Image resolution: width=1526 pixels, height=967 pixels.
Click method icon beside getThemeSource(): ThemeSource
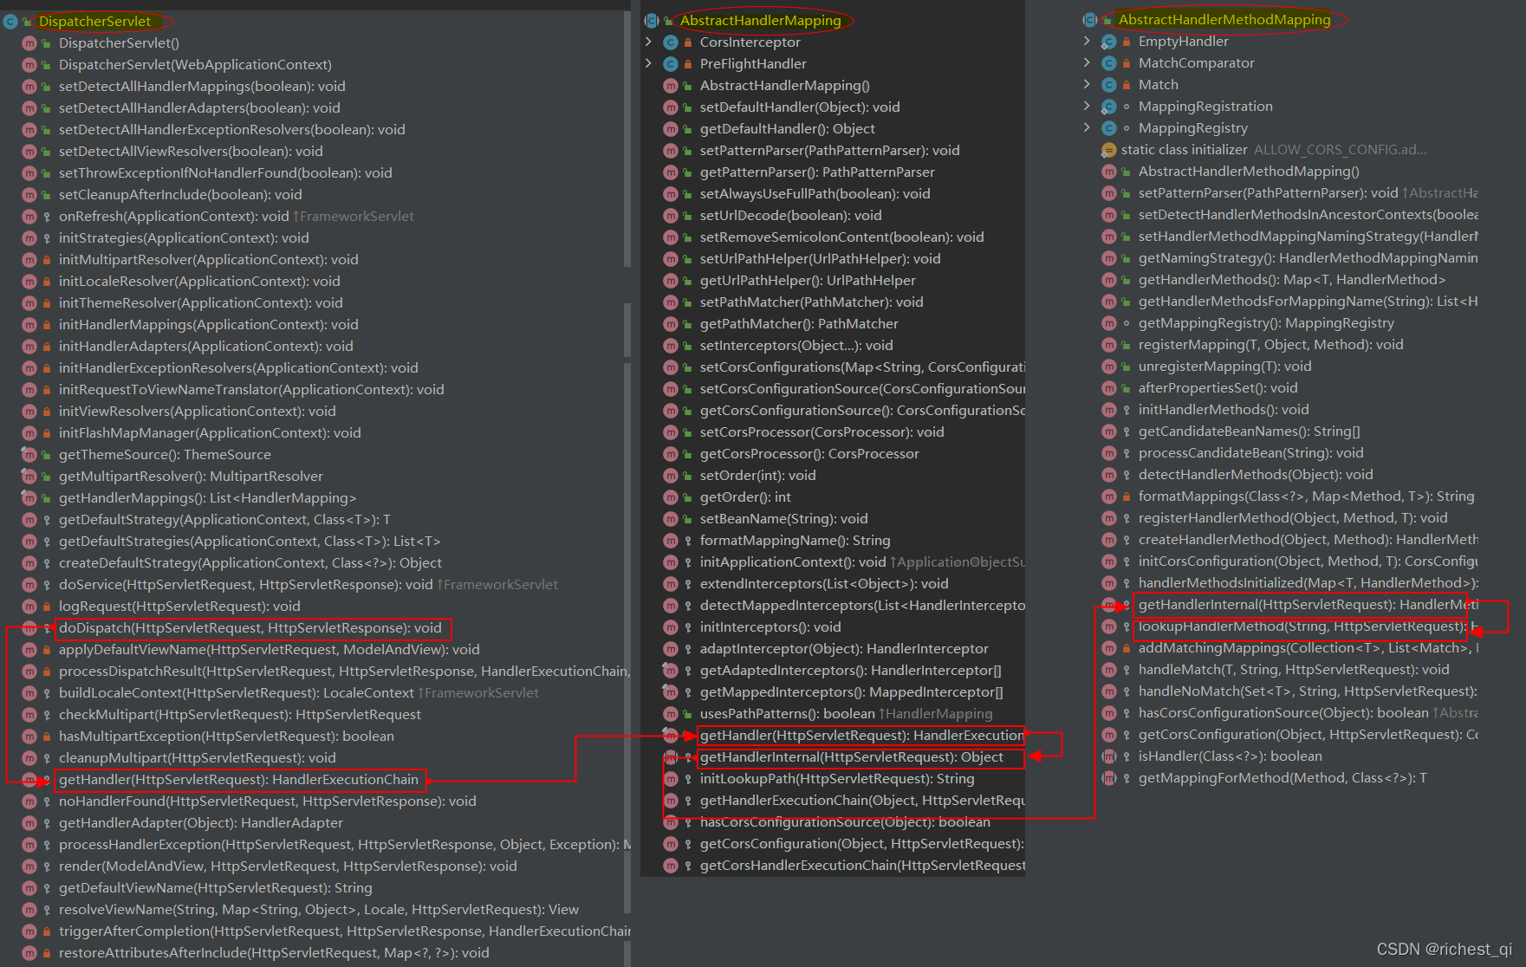point(29,455)
